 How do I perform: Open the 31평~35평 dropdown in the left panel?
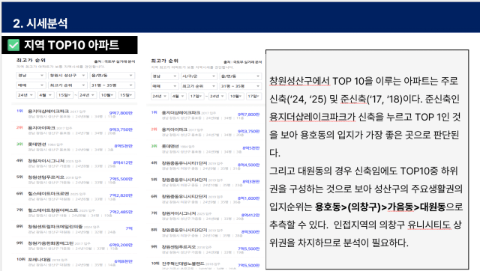[112, 85]
